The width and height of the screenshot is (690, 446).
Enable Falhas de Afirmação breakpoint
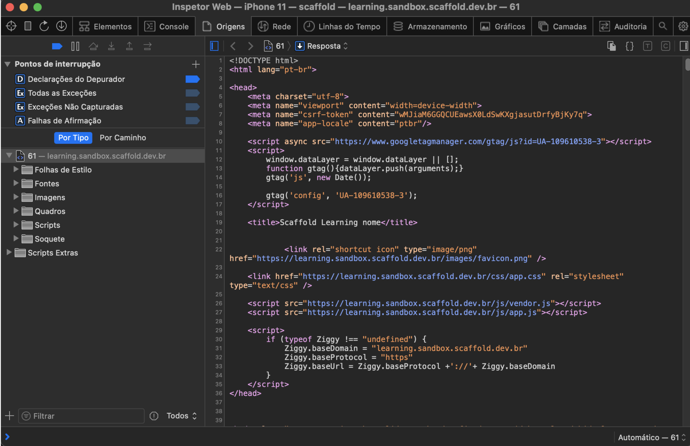point(192,121)
